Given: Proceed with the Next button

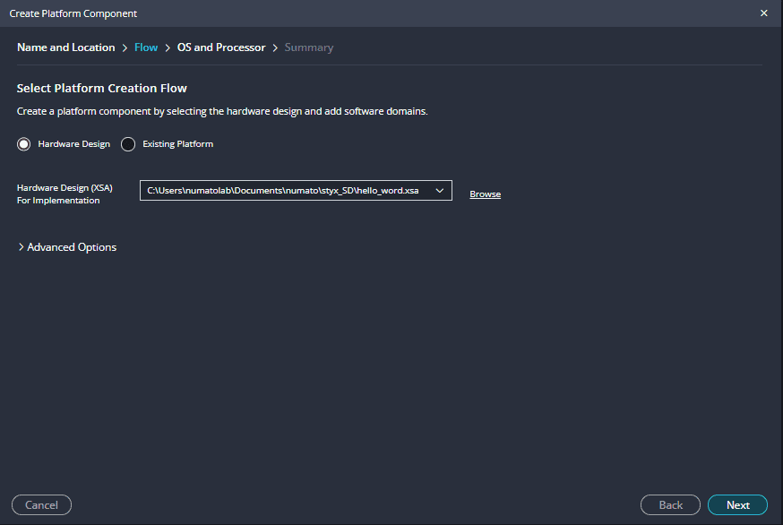Looking at the screenshot, I should click(737, 505).
